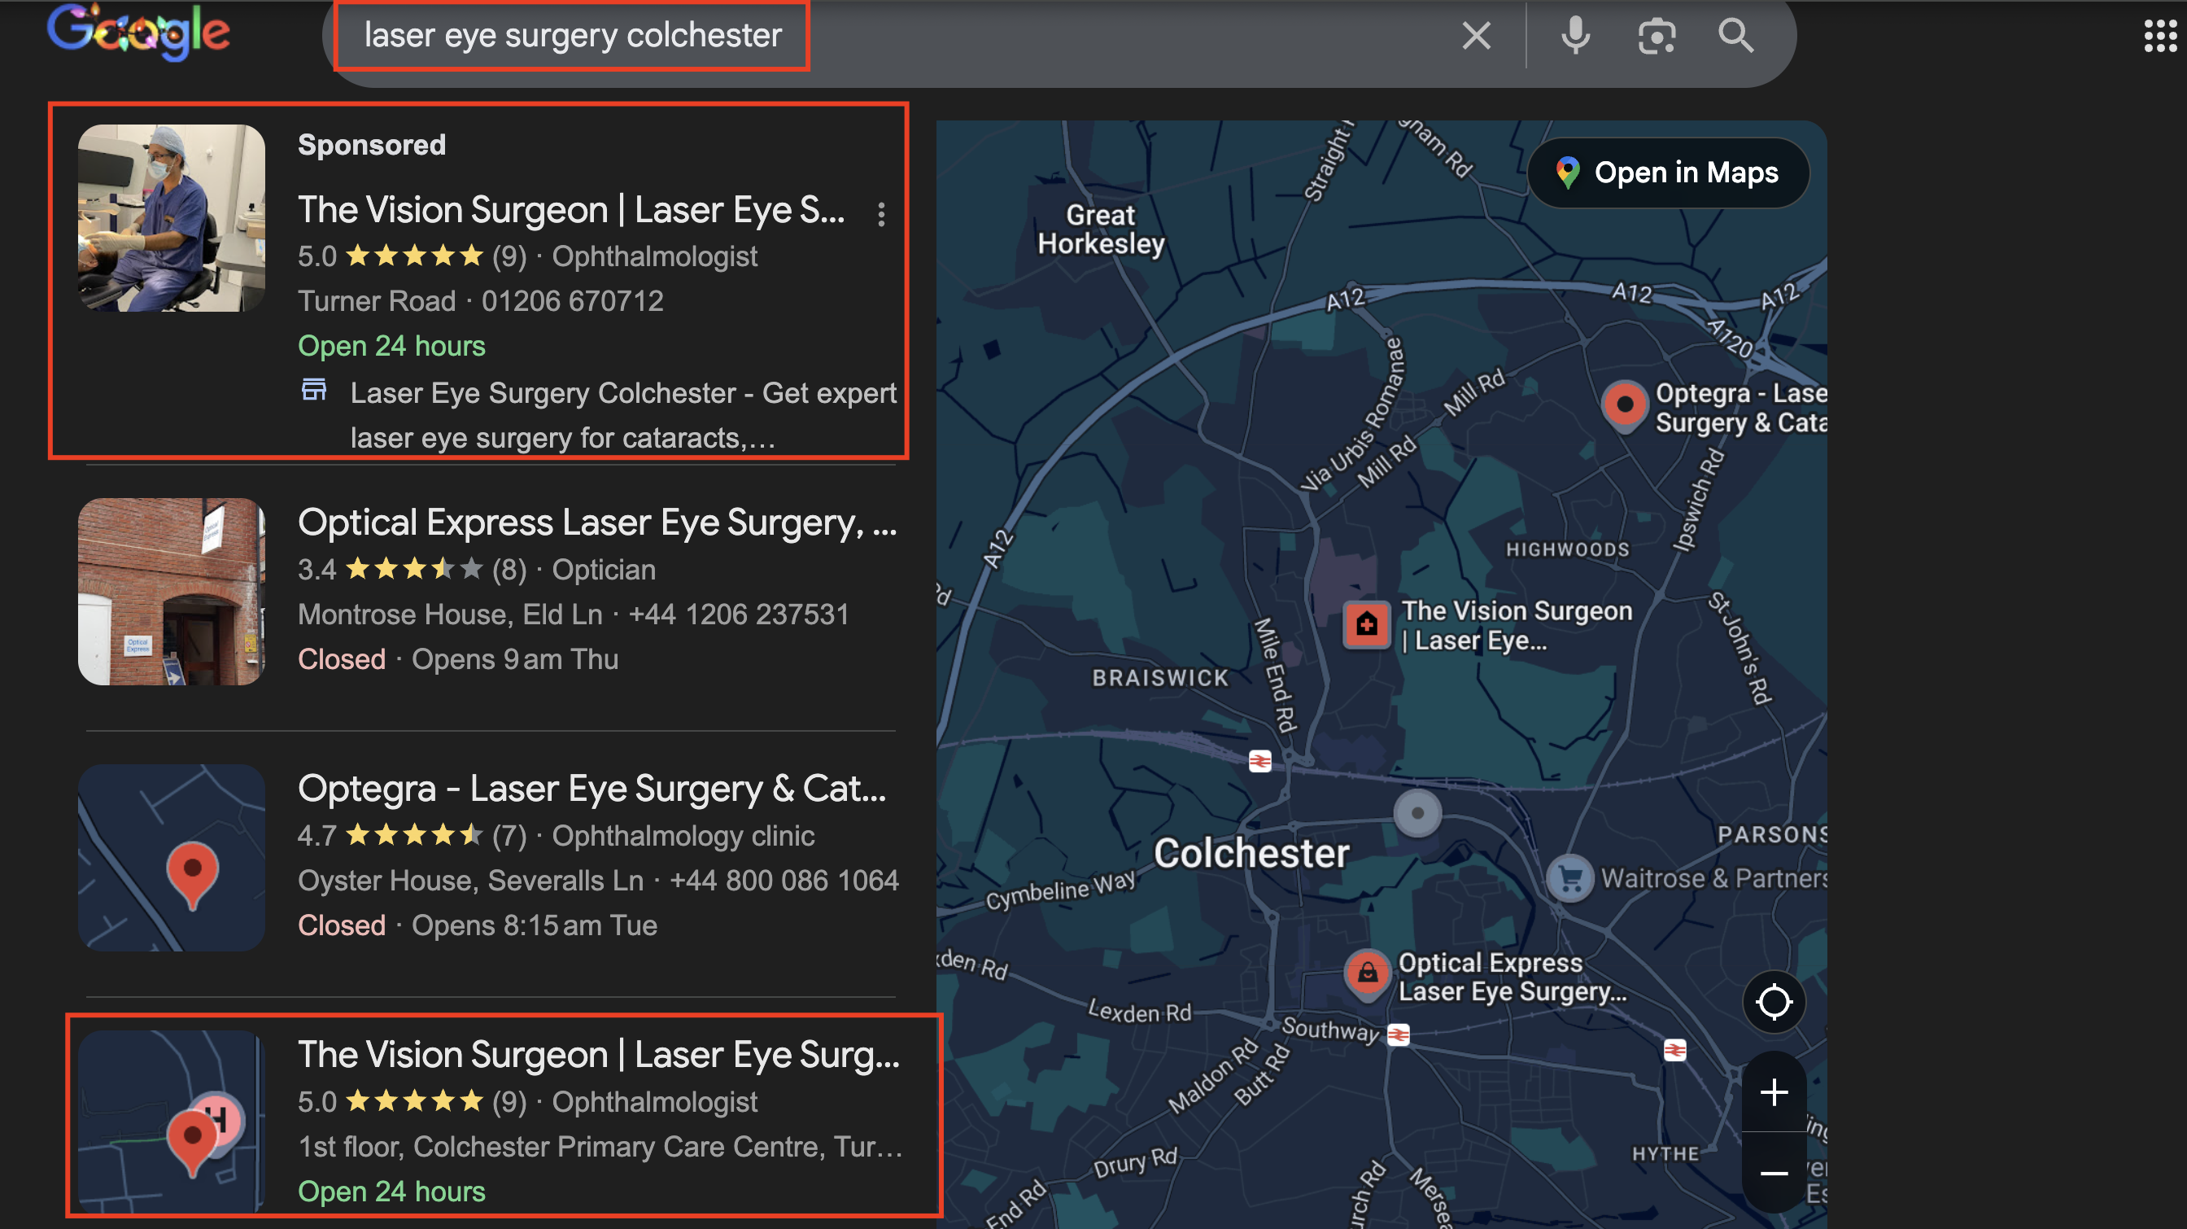Viewport: 2187px width, 1229px height.
Task: Click the Google logo
Action: coord(138,33)
